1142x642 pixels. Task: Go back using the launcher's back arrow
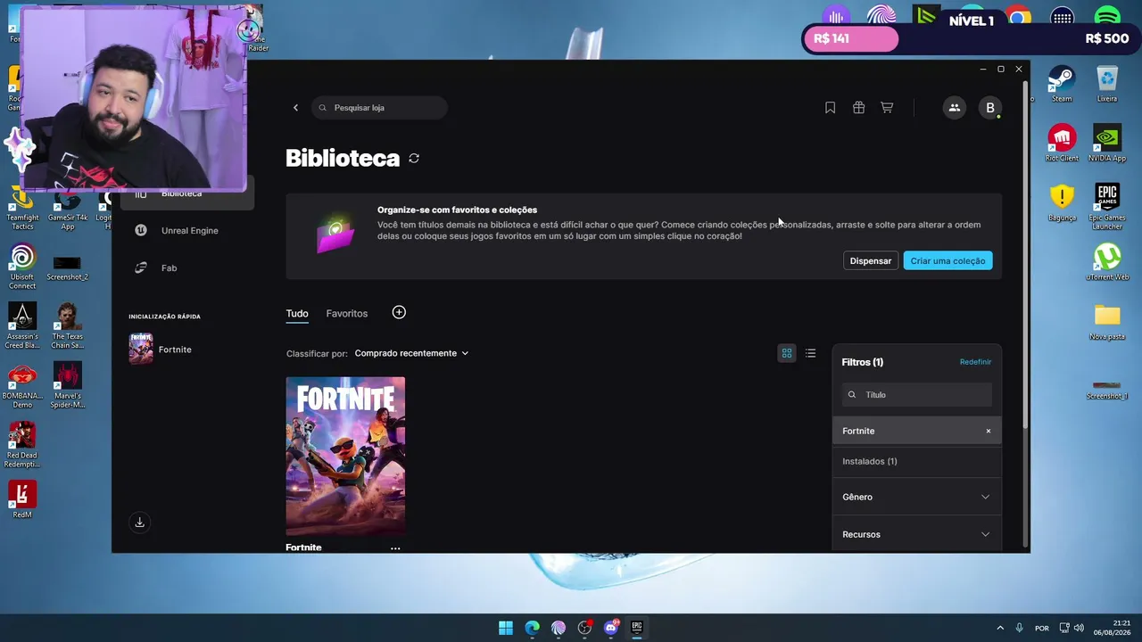tap(296, 108)
